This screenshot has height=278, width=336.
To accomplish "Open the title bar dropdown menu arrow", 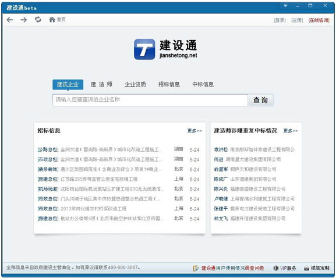I will tap(285, 6).
